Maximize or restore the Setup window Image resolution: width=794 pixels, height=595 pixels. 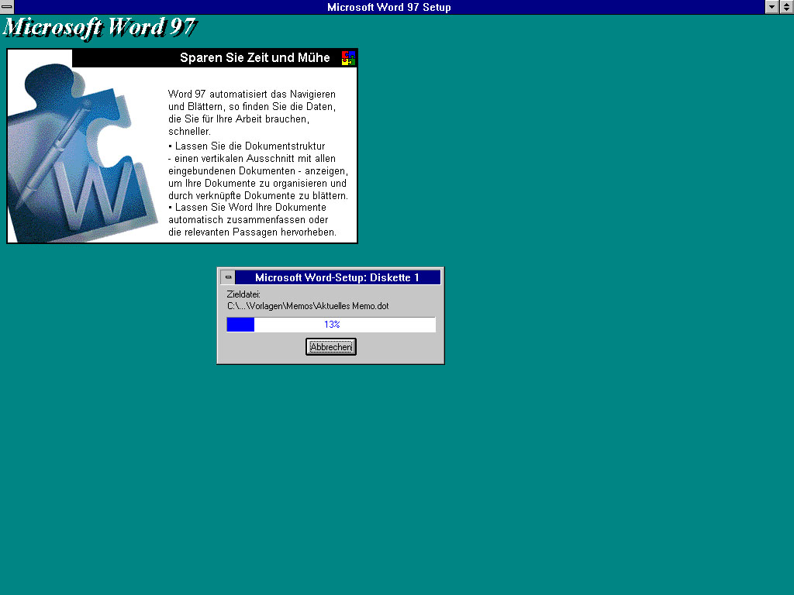(x=787, y=6)
